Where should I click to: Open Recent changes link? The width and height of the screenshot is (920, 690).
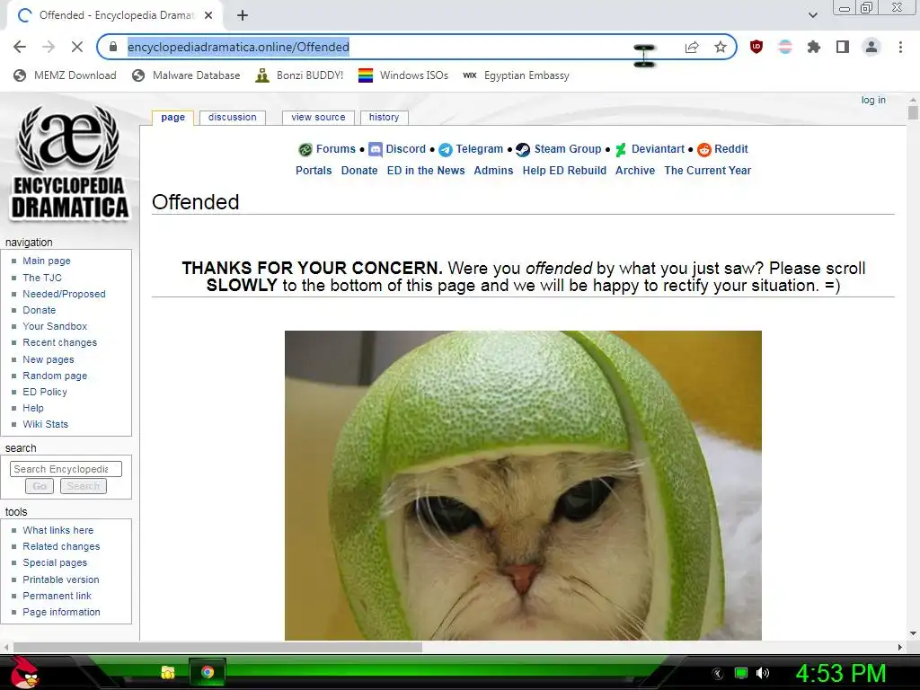click(60, 342)
